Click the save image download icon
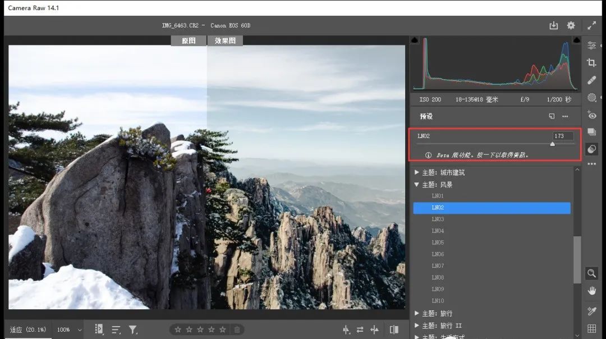Screen dimensions: 606x339 (553, 25)
